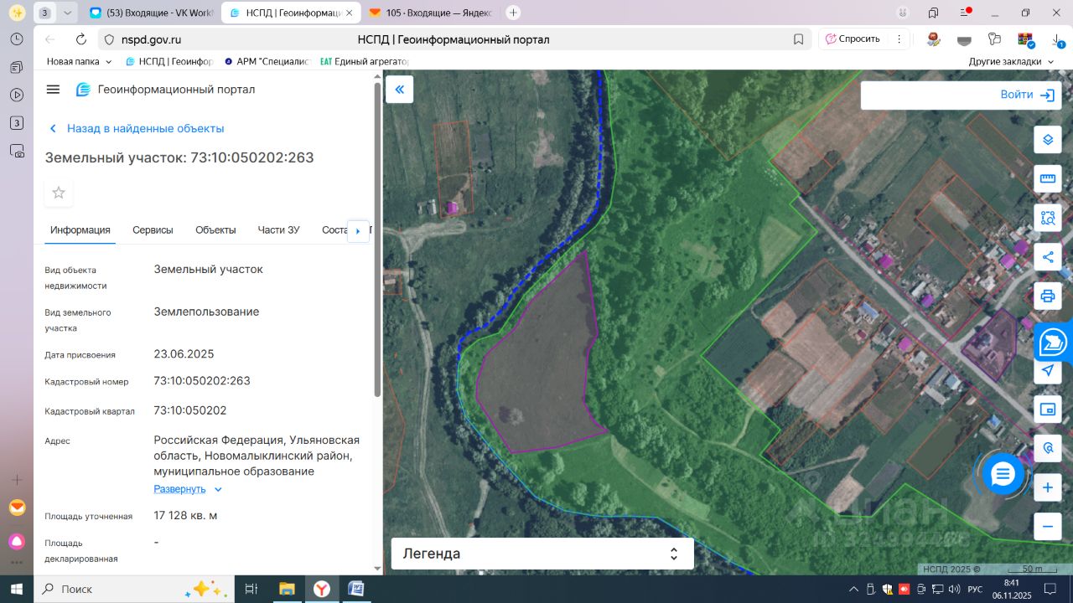
Task: Print the map
Action: [1047, 296]
